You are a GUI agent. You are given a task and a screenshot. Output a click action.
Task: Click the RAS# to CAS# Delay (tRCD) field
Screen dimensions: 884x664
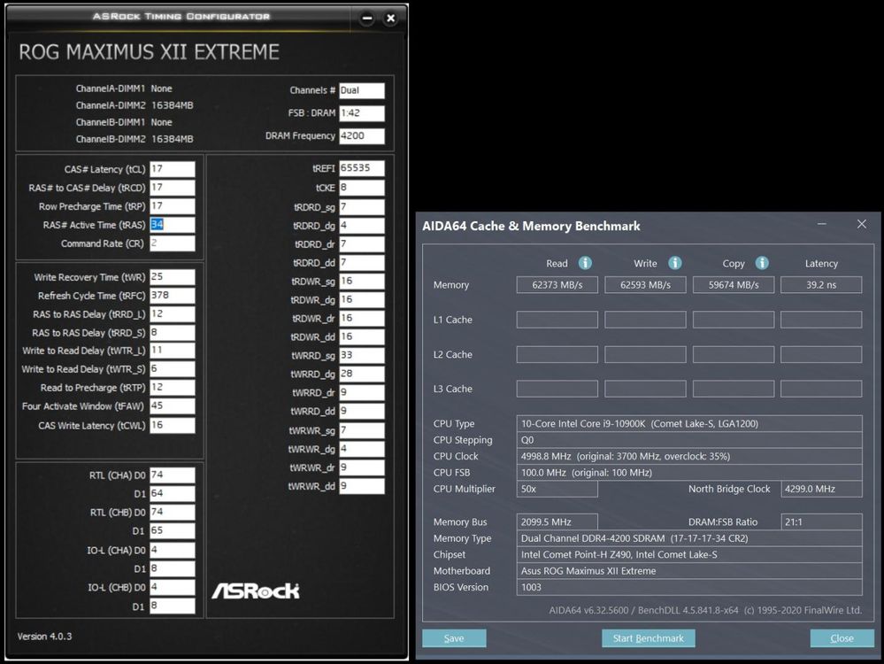173,188
